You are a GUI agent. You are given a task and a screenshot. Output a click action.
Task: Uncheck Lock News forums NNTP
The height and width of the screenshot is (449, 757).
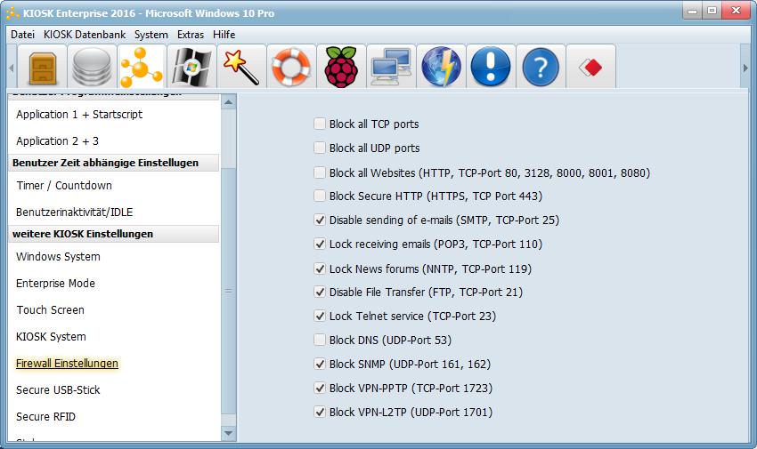click(x=320, y=269)
